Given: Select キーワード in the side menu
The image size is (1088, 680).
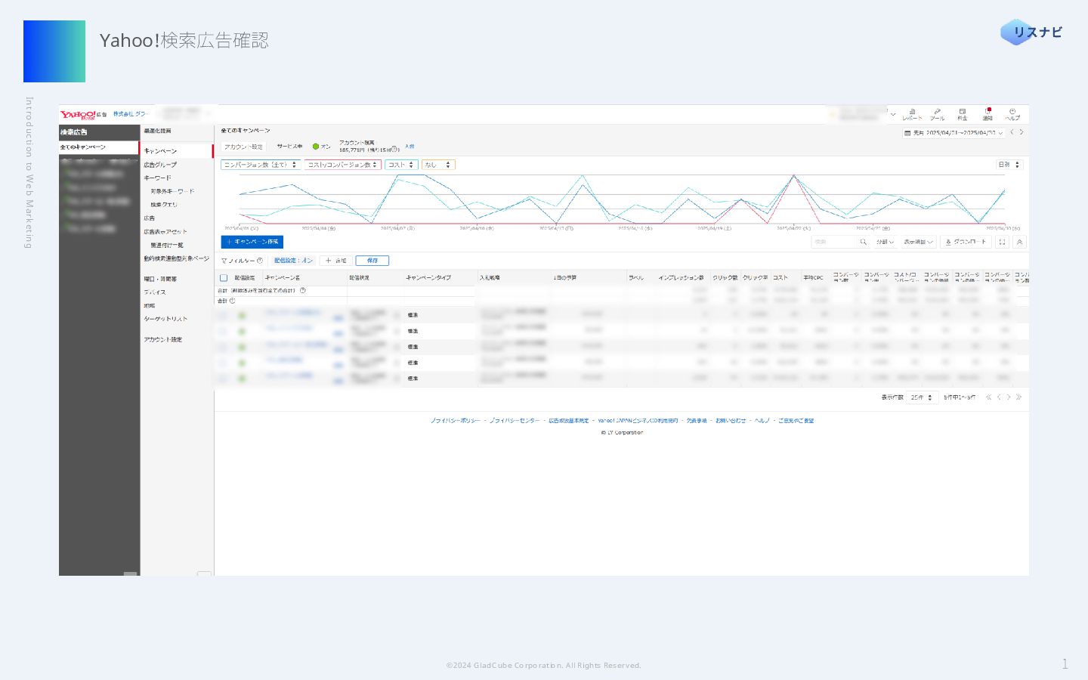Looking at the screenshot, I should [157, 178].
